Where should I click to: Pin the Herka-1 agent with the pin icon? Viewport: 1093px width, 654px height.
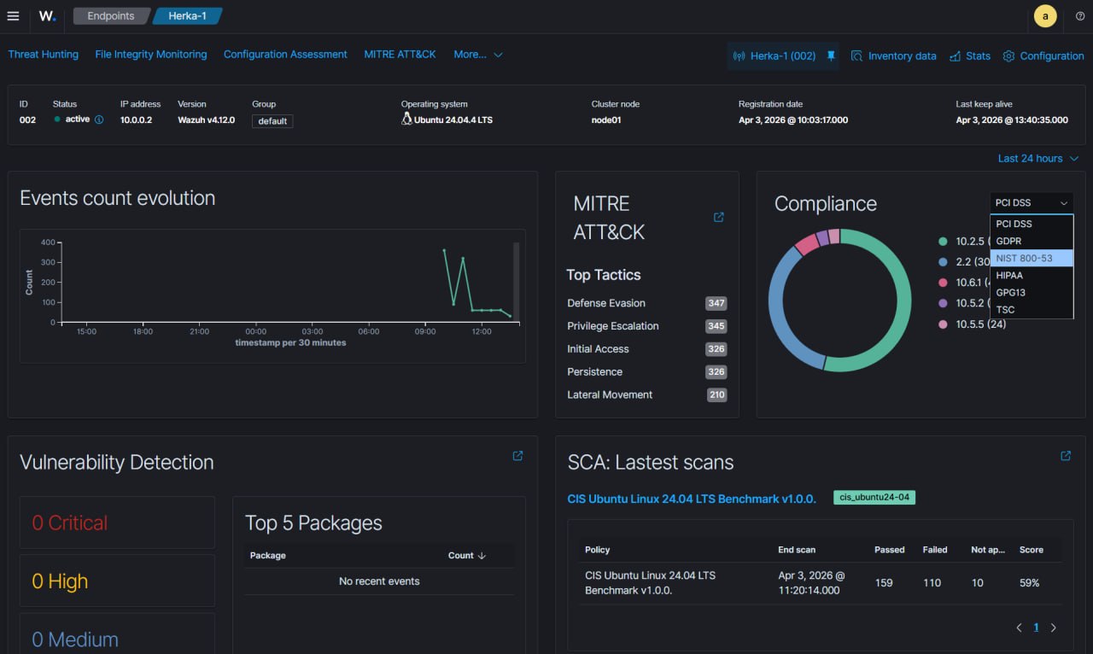pos(830,55)
